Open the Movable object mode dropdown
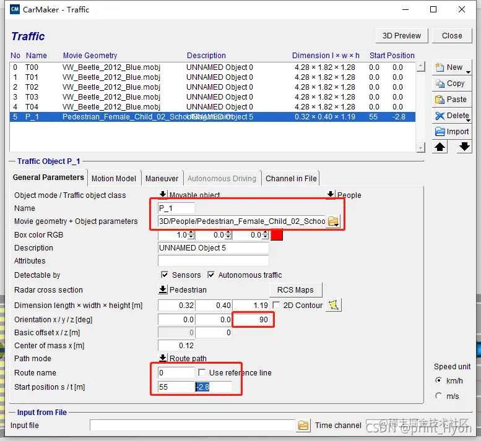Screen dimensions: 481x441 pos(163,194)
